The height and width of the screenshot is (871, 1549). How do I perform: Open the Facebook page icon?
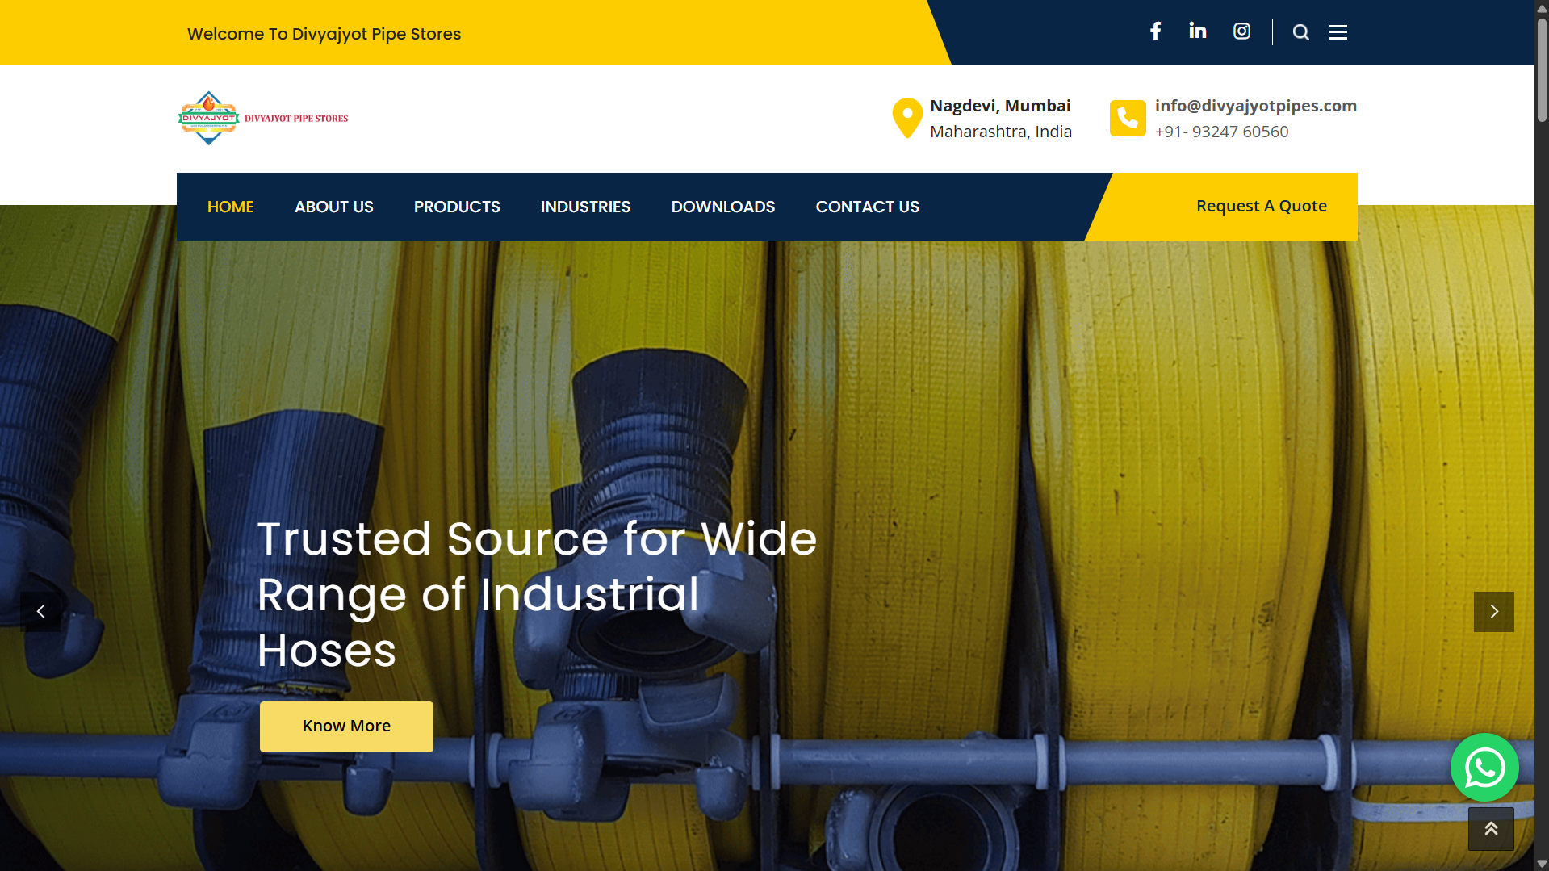(x=1155, y=31)
